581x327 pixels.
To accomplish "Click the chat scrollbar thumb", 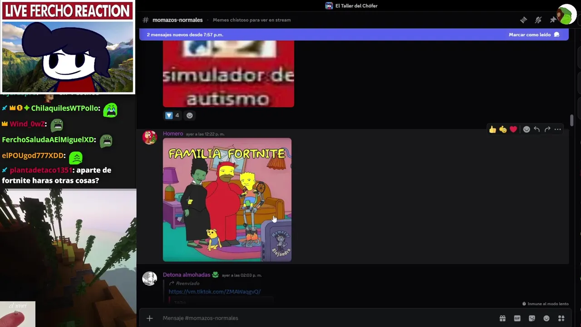I will coord(571,121).
